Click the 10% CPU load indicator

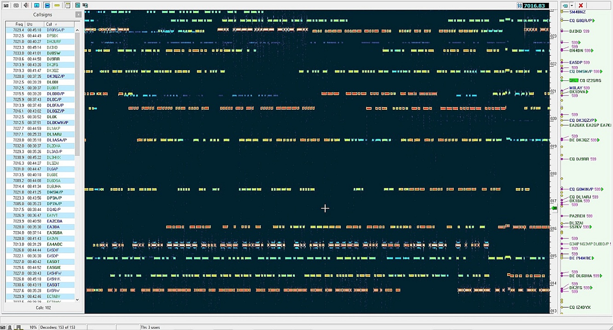[33, 327]
